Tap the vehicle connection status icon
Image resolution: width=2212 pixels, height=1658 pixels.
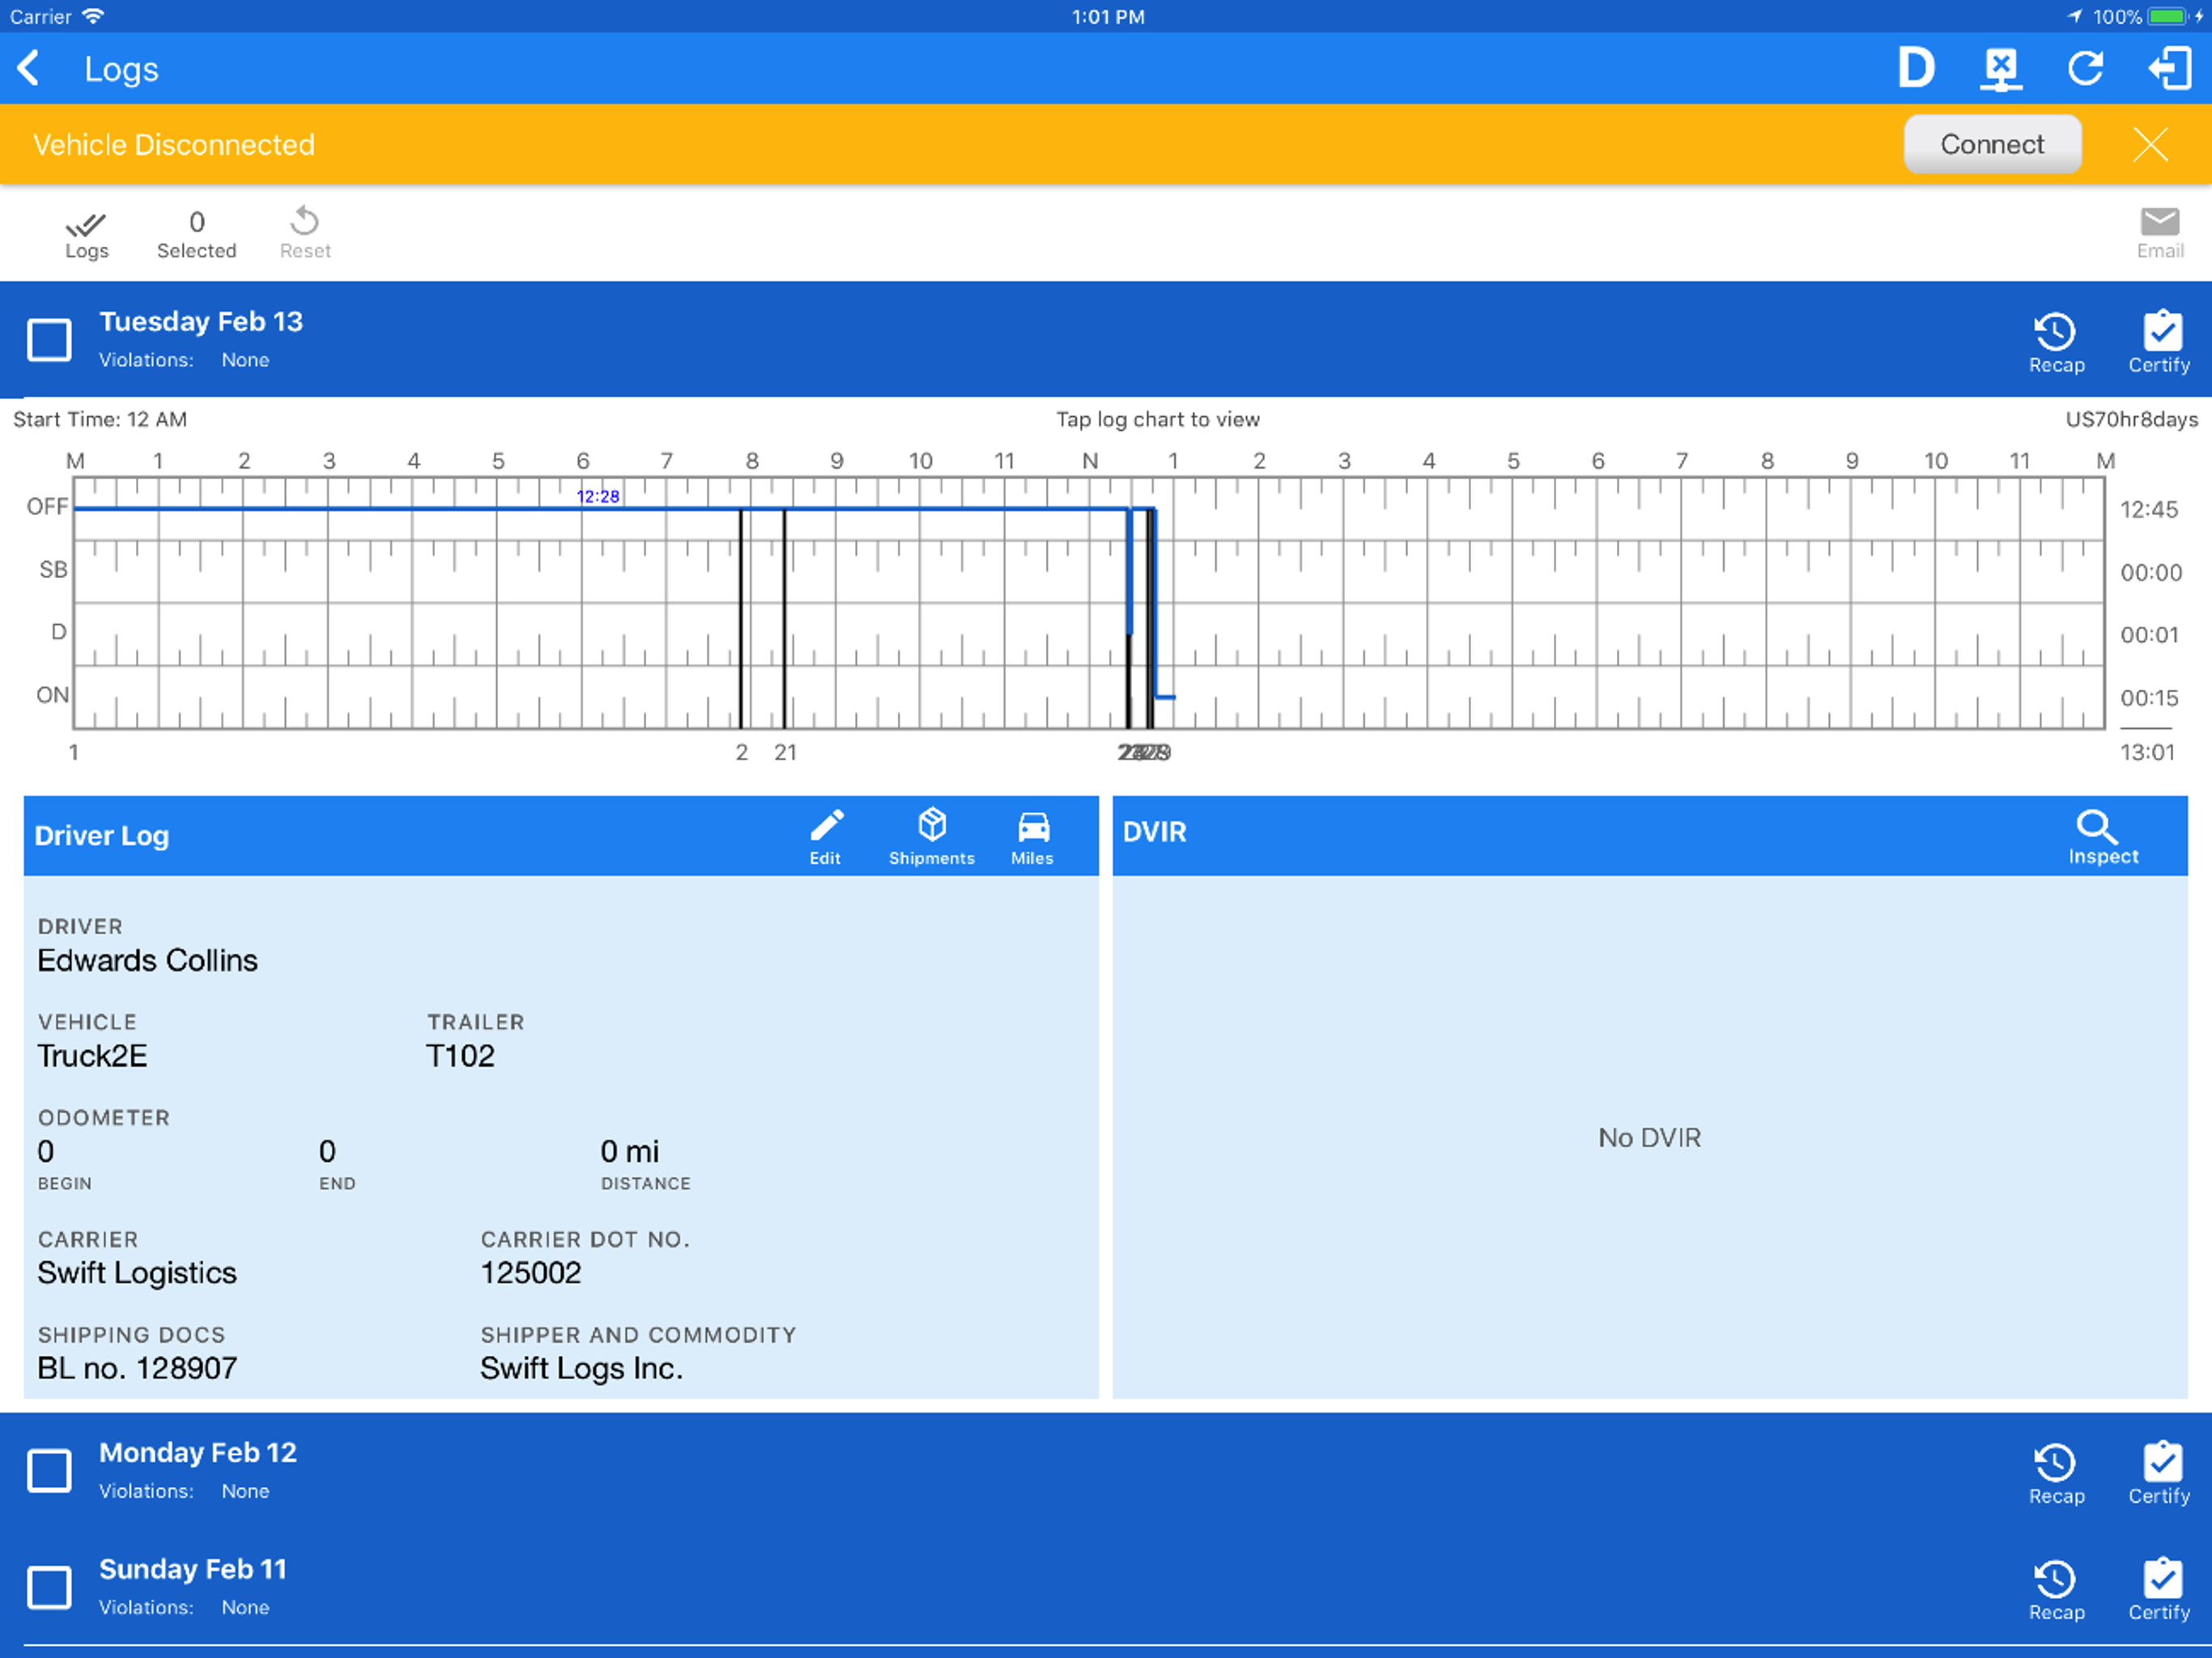(x=2000, y=69)
